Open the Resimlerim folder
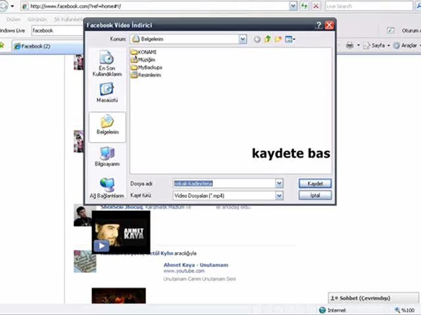 [146, 75]
